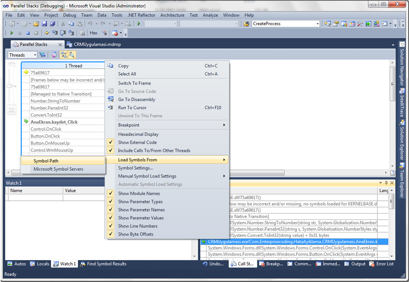Uncheck Show Parameter Names

(x=111, y=210)
